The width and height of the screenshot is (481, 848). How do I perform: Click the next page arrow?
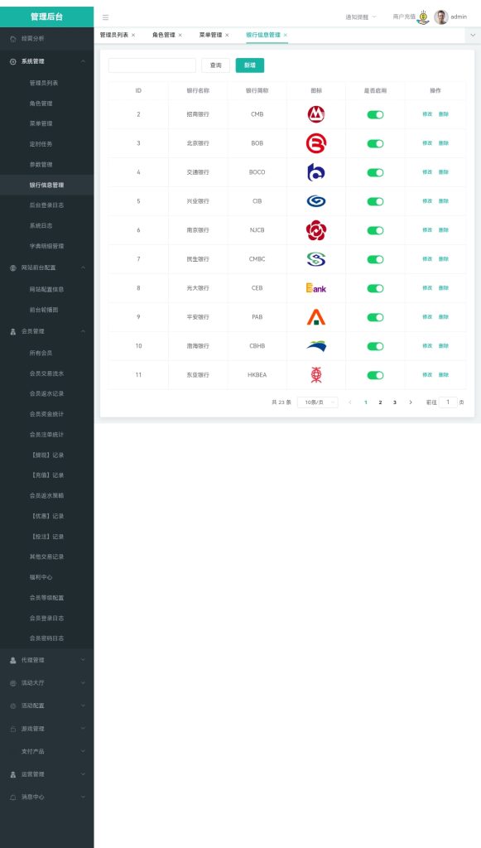pos(411,402)
